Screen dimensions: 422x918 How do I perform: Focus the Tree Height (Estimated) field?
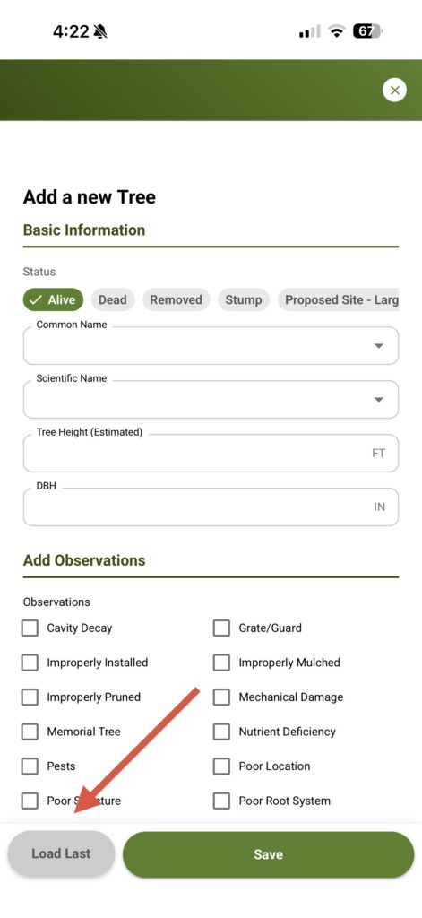(211, 453)
